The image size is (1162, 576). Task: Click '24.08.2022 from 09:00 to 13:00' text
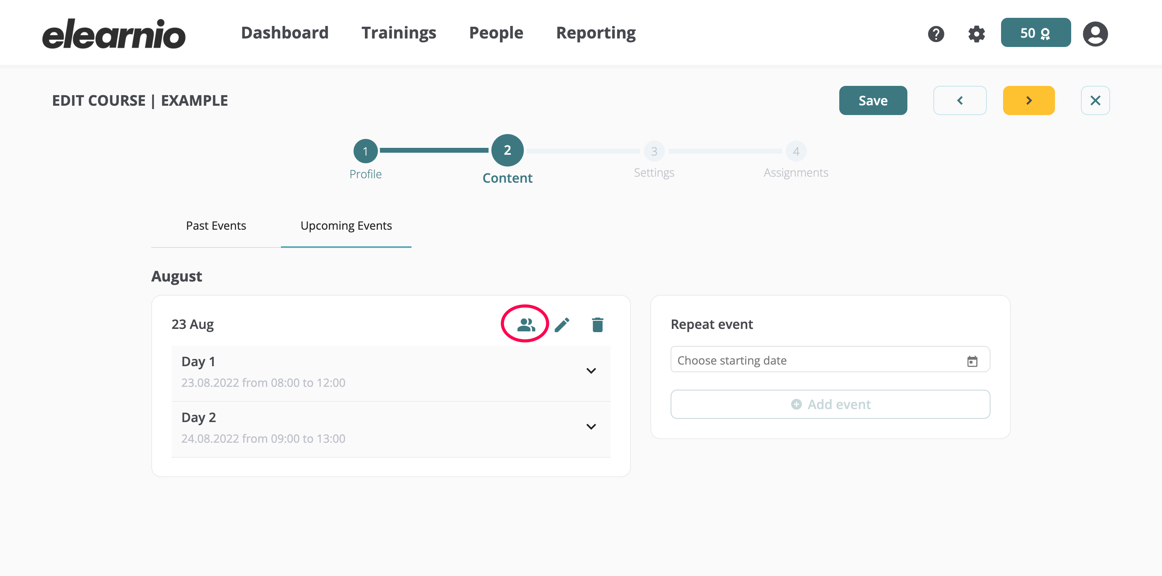264,439
